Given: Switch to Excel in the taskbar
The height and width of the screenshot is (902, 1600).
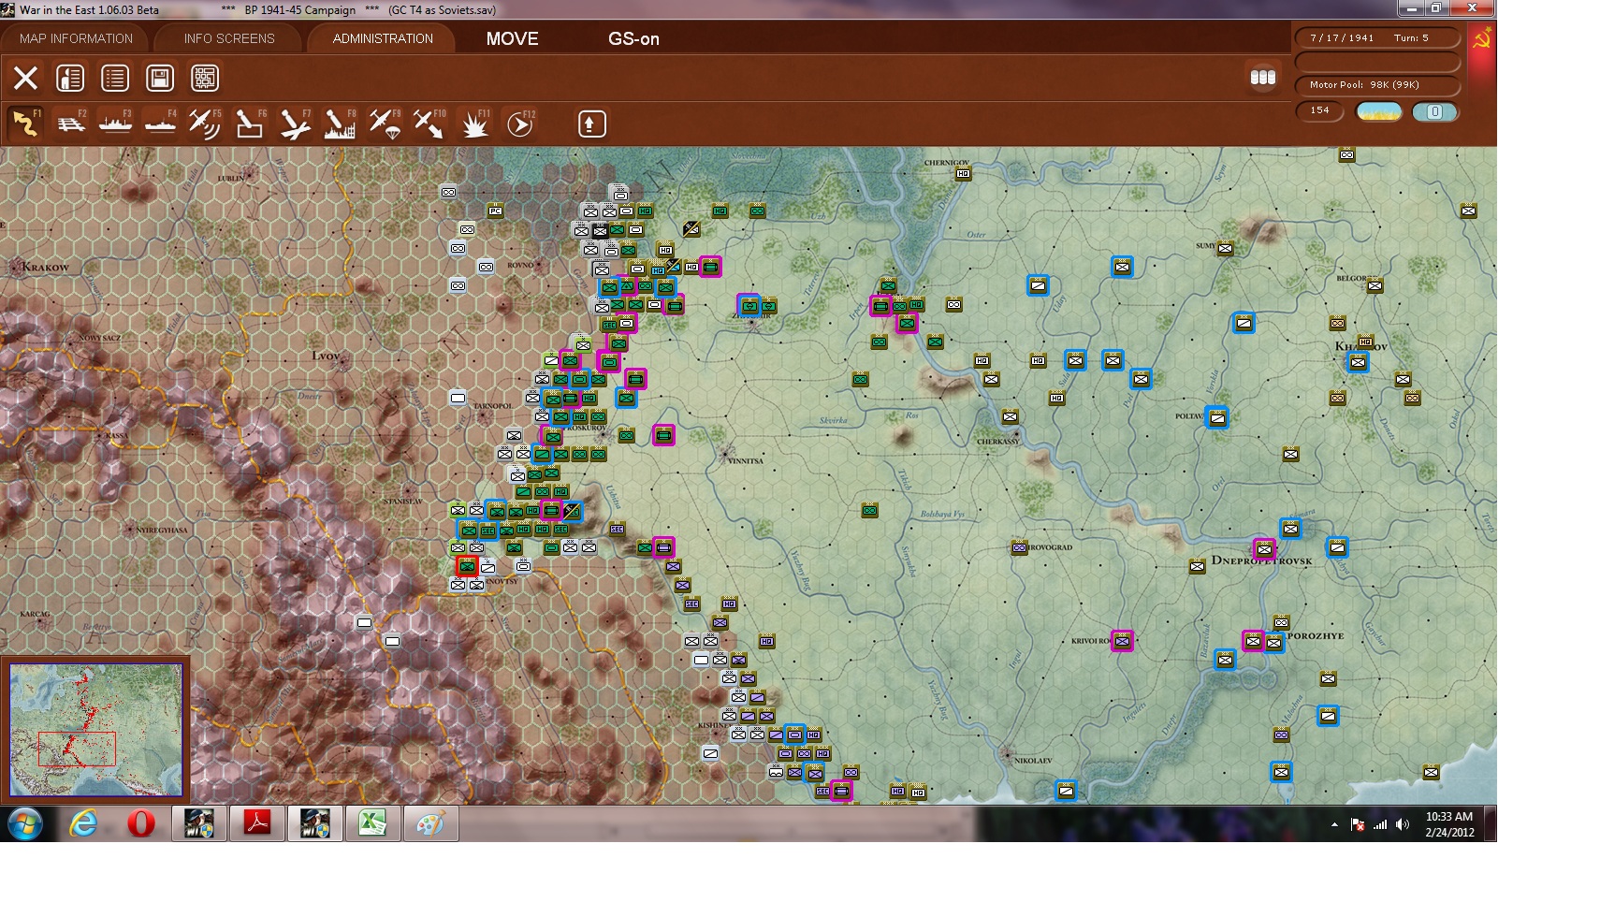Looking at the screenshot, I should point(373,824).
